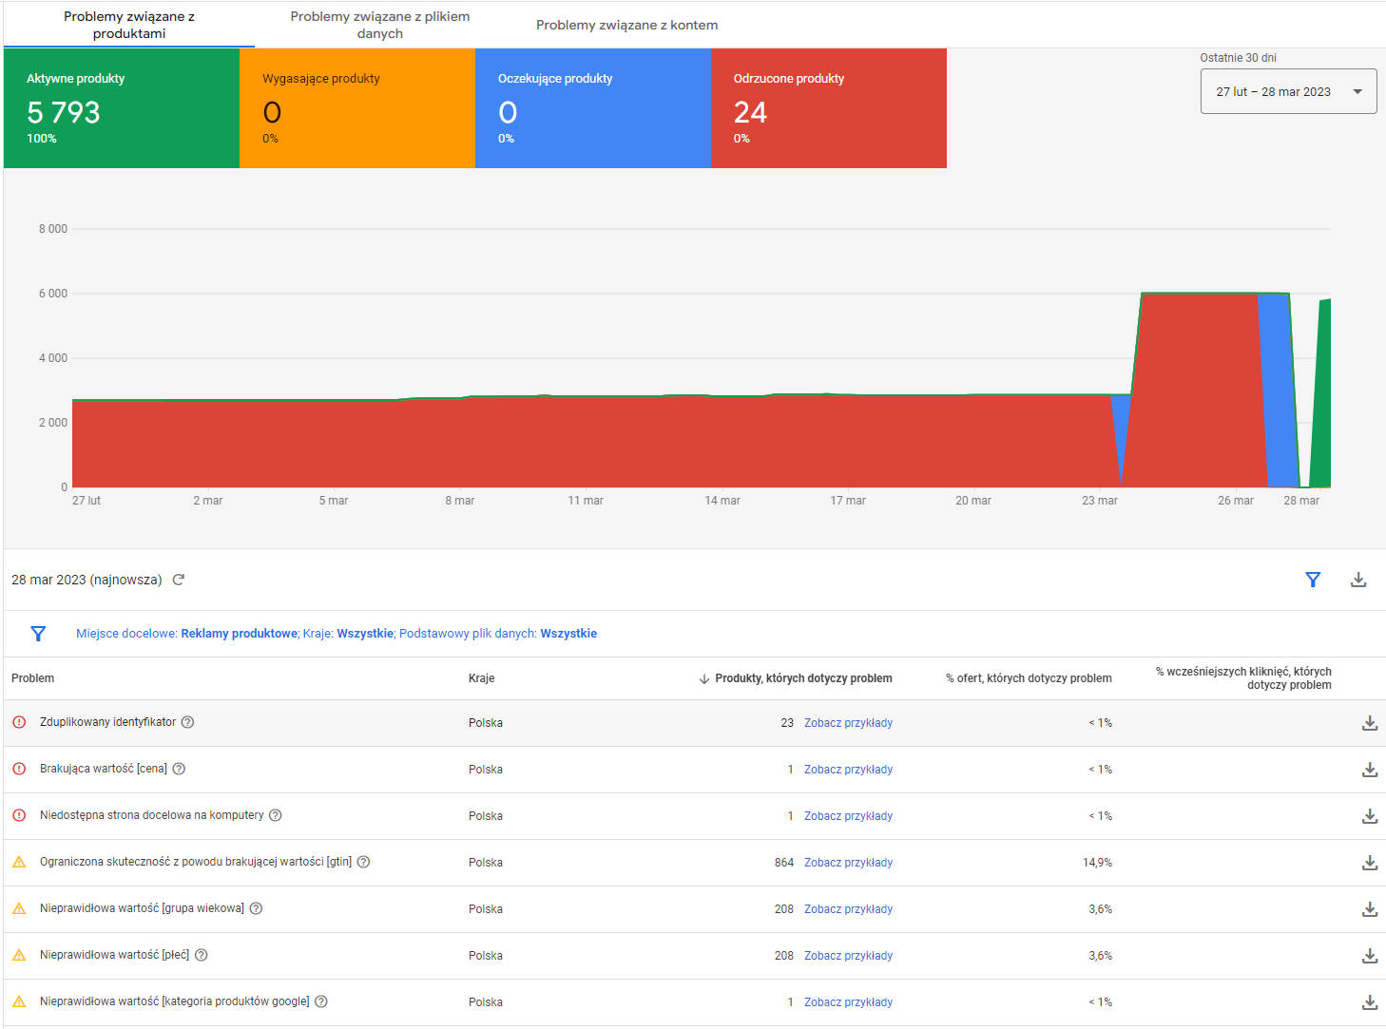This screenshot has width=1386, height=1029.
Task: Open help for Nieprawidłowa wartość [płeć]
Action: click(201, 955)
